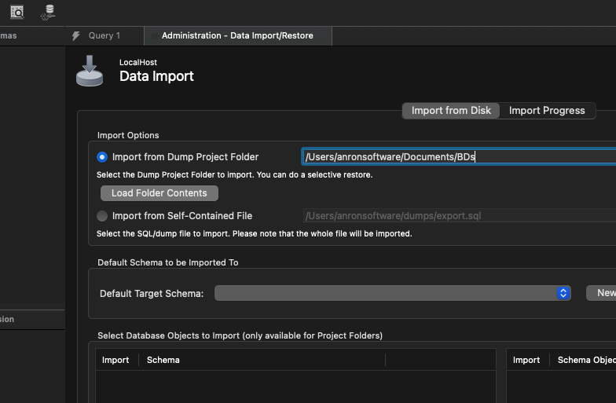The width and height of the screenshot is (616, 403).
Task: Switch to the Import from Disk tab
Action: 451,111
